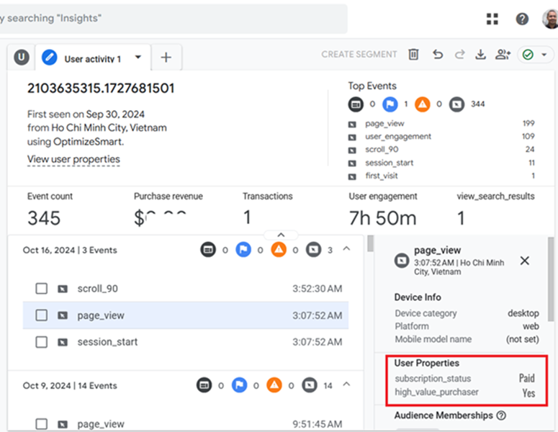Click Oct 16 events filter icon showing 3
Screen dimensions: 558x432
[313, 250]
